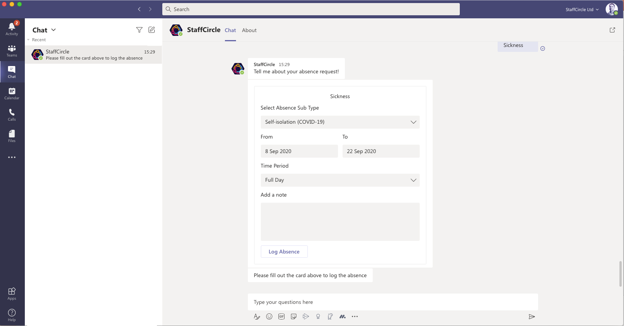624x326 pixels.
Task: Focus the Search bar
Action: (311, 9)
